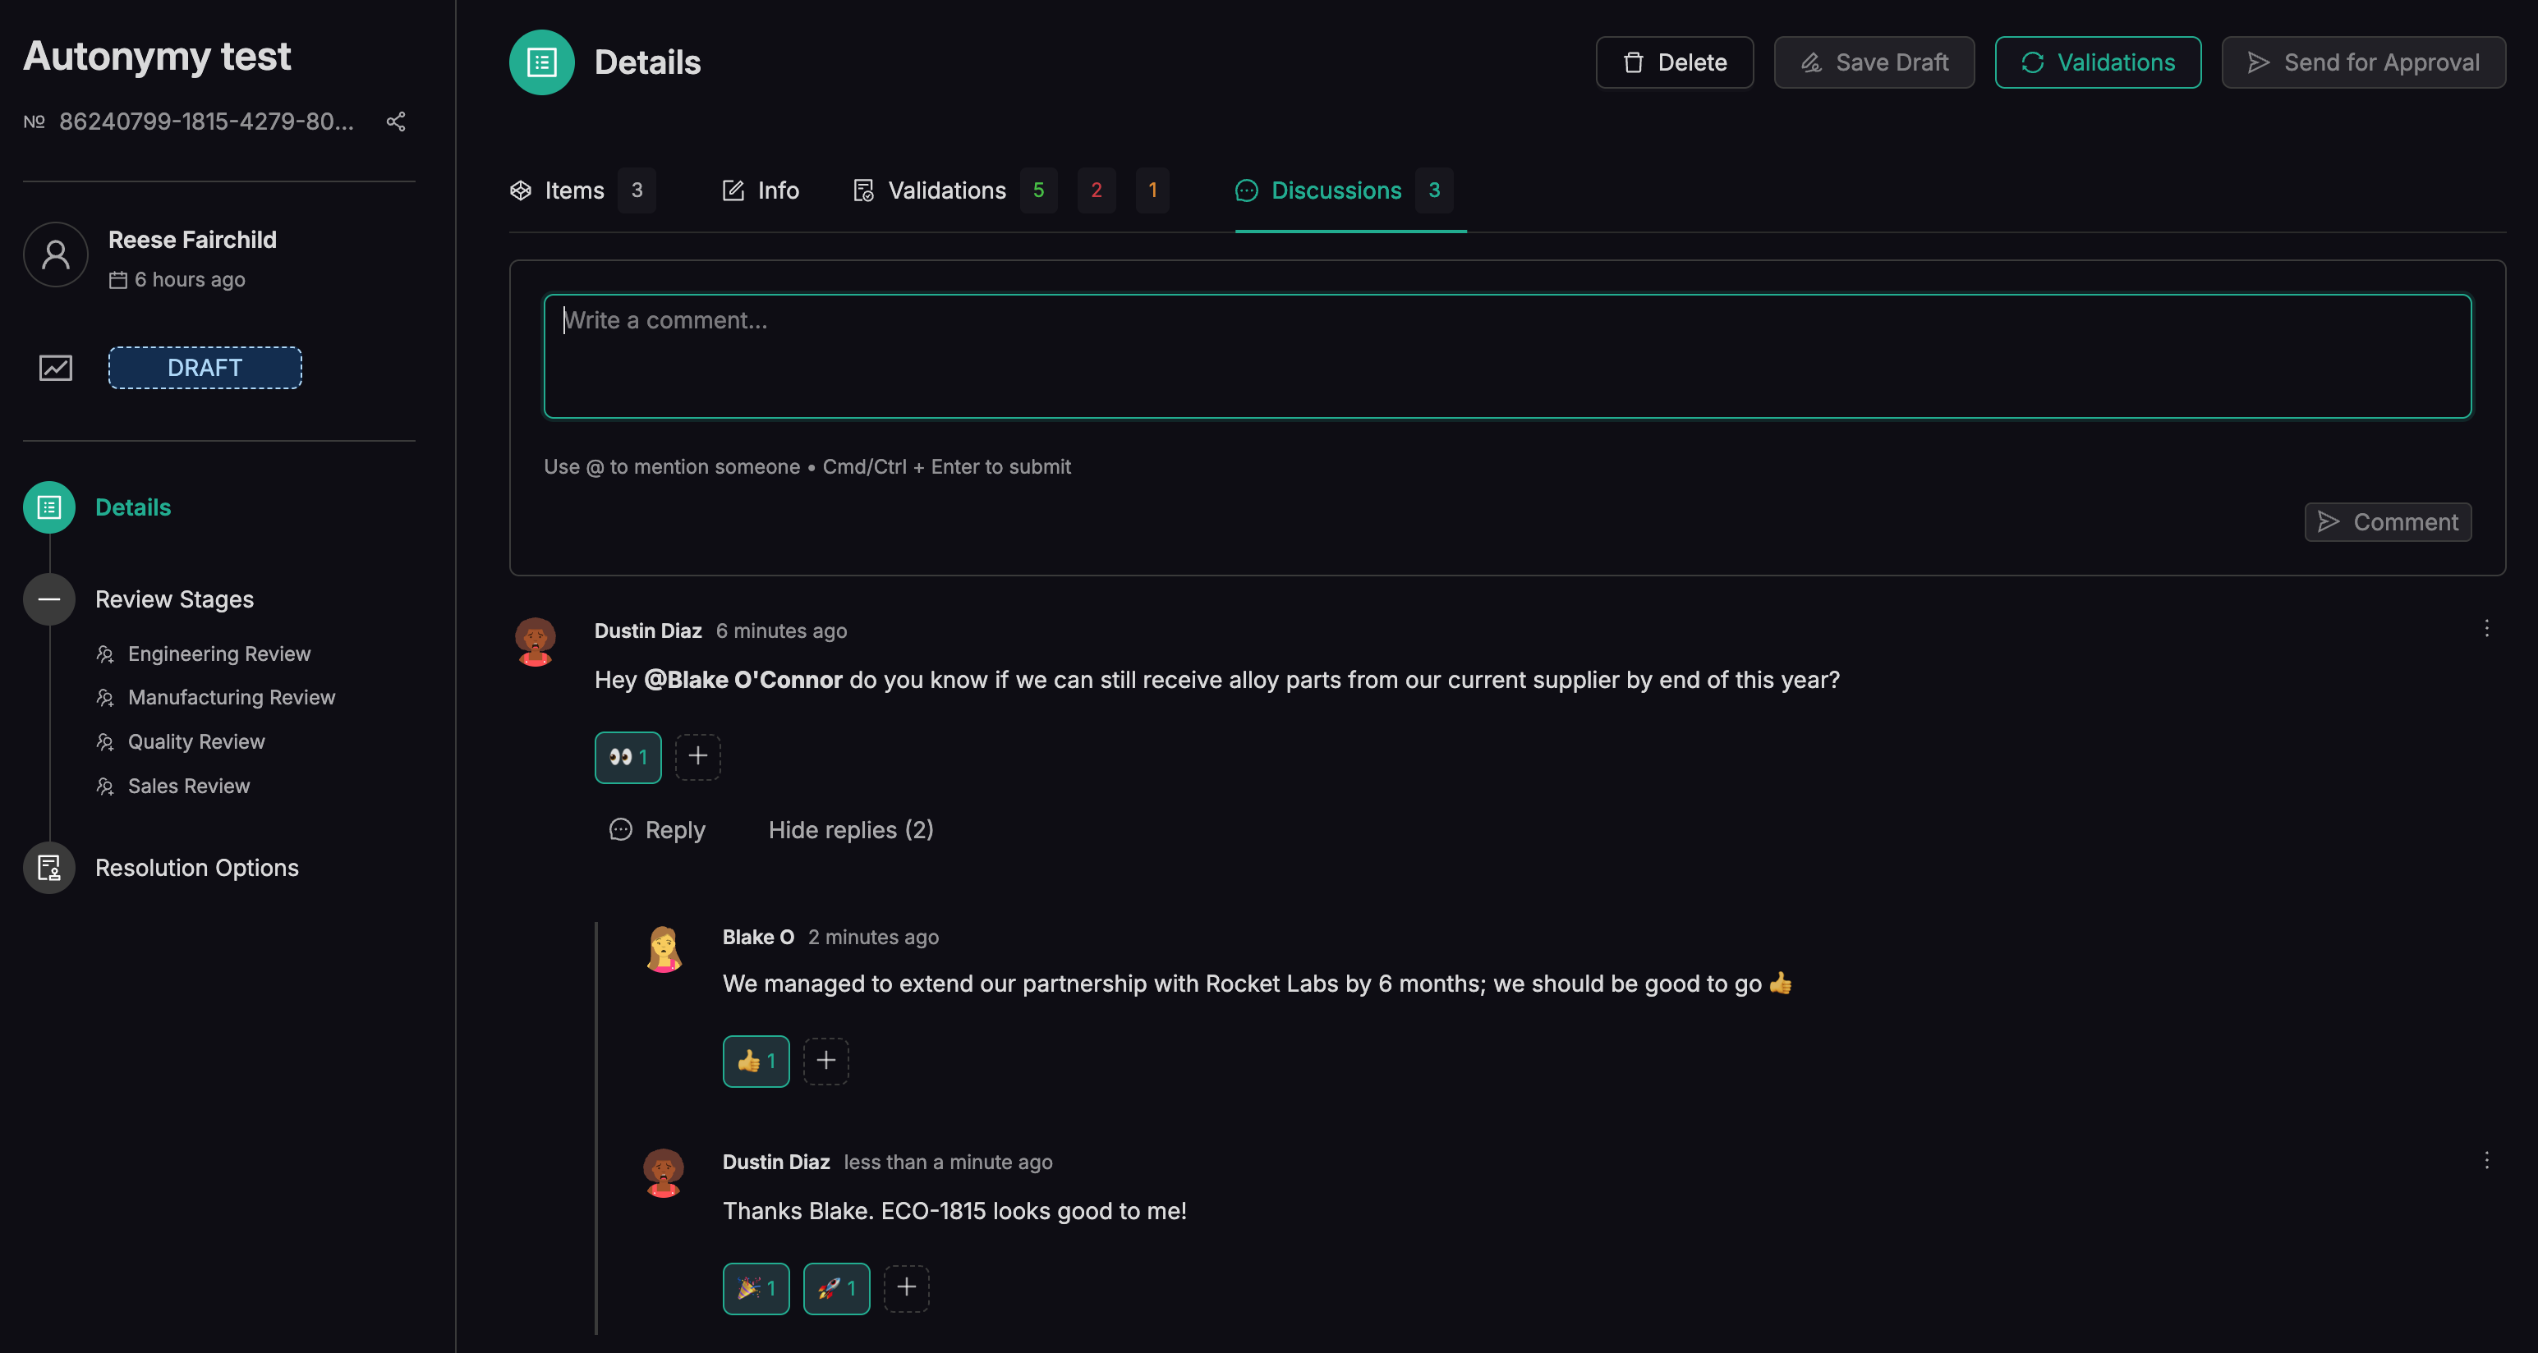
Task: Click into the Write a comment field
Action: pos(1506,356)
